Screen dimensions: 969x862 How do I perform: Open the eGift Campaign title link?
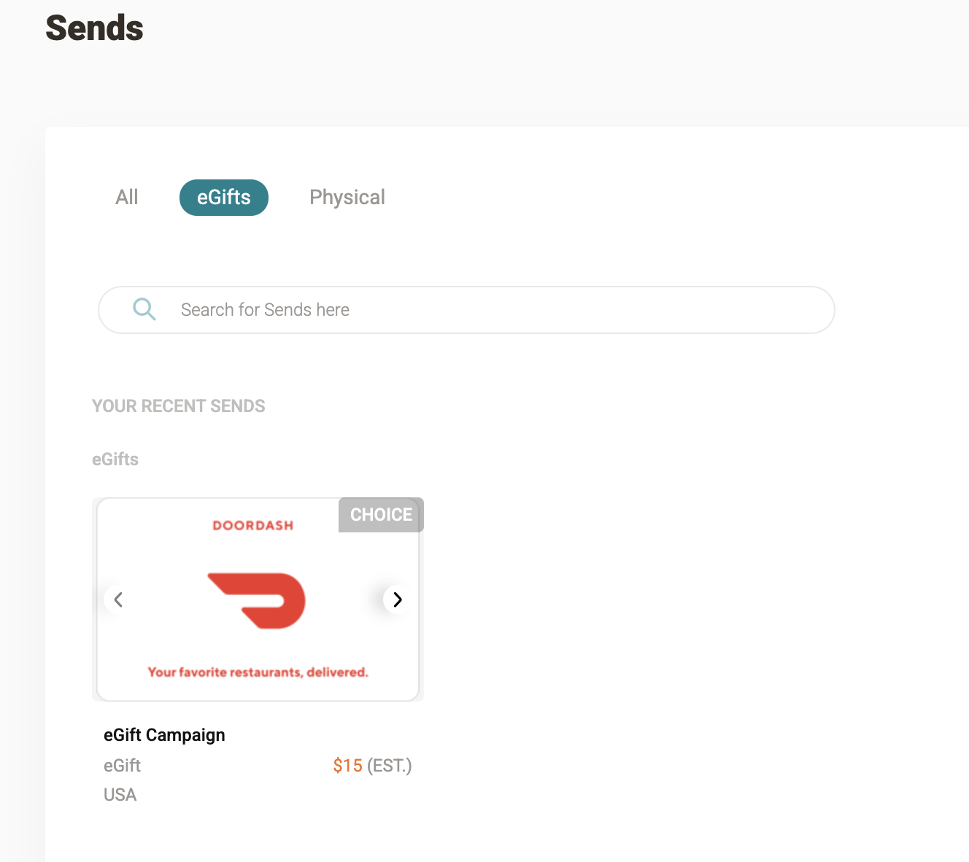pyautogui.click(x=164, y=734)
